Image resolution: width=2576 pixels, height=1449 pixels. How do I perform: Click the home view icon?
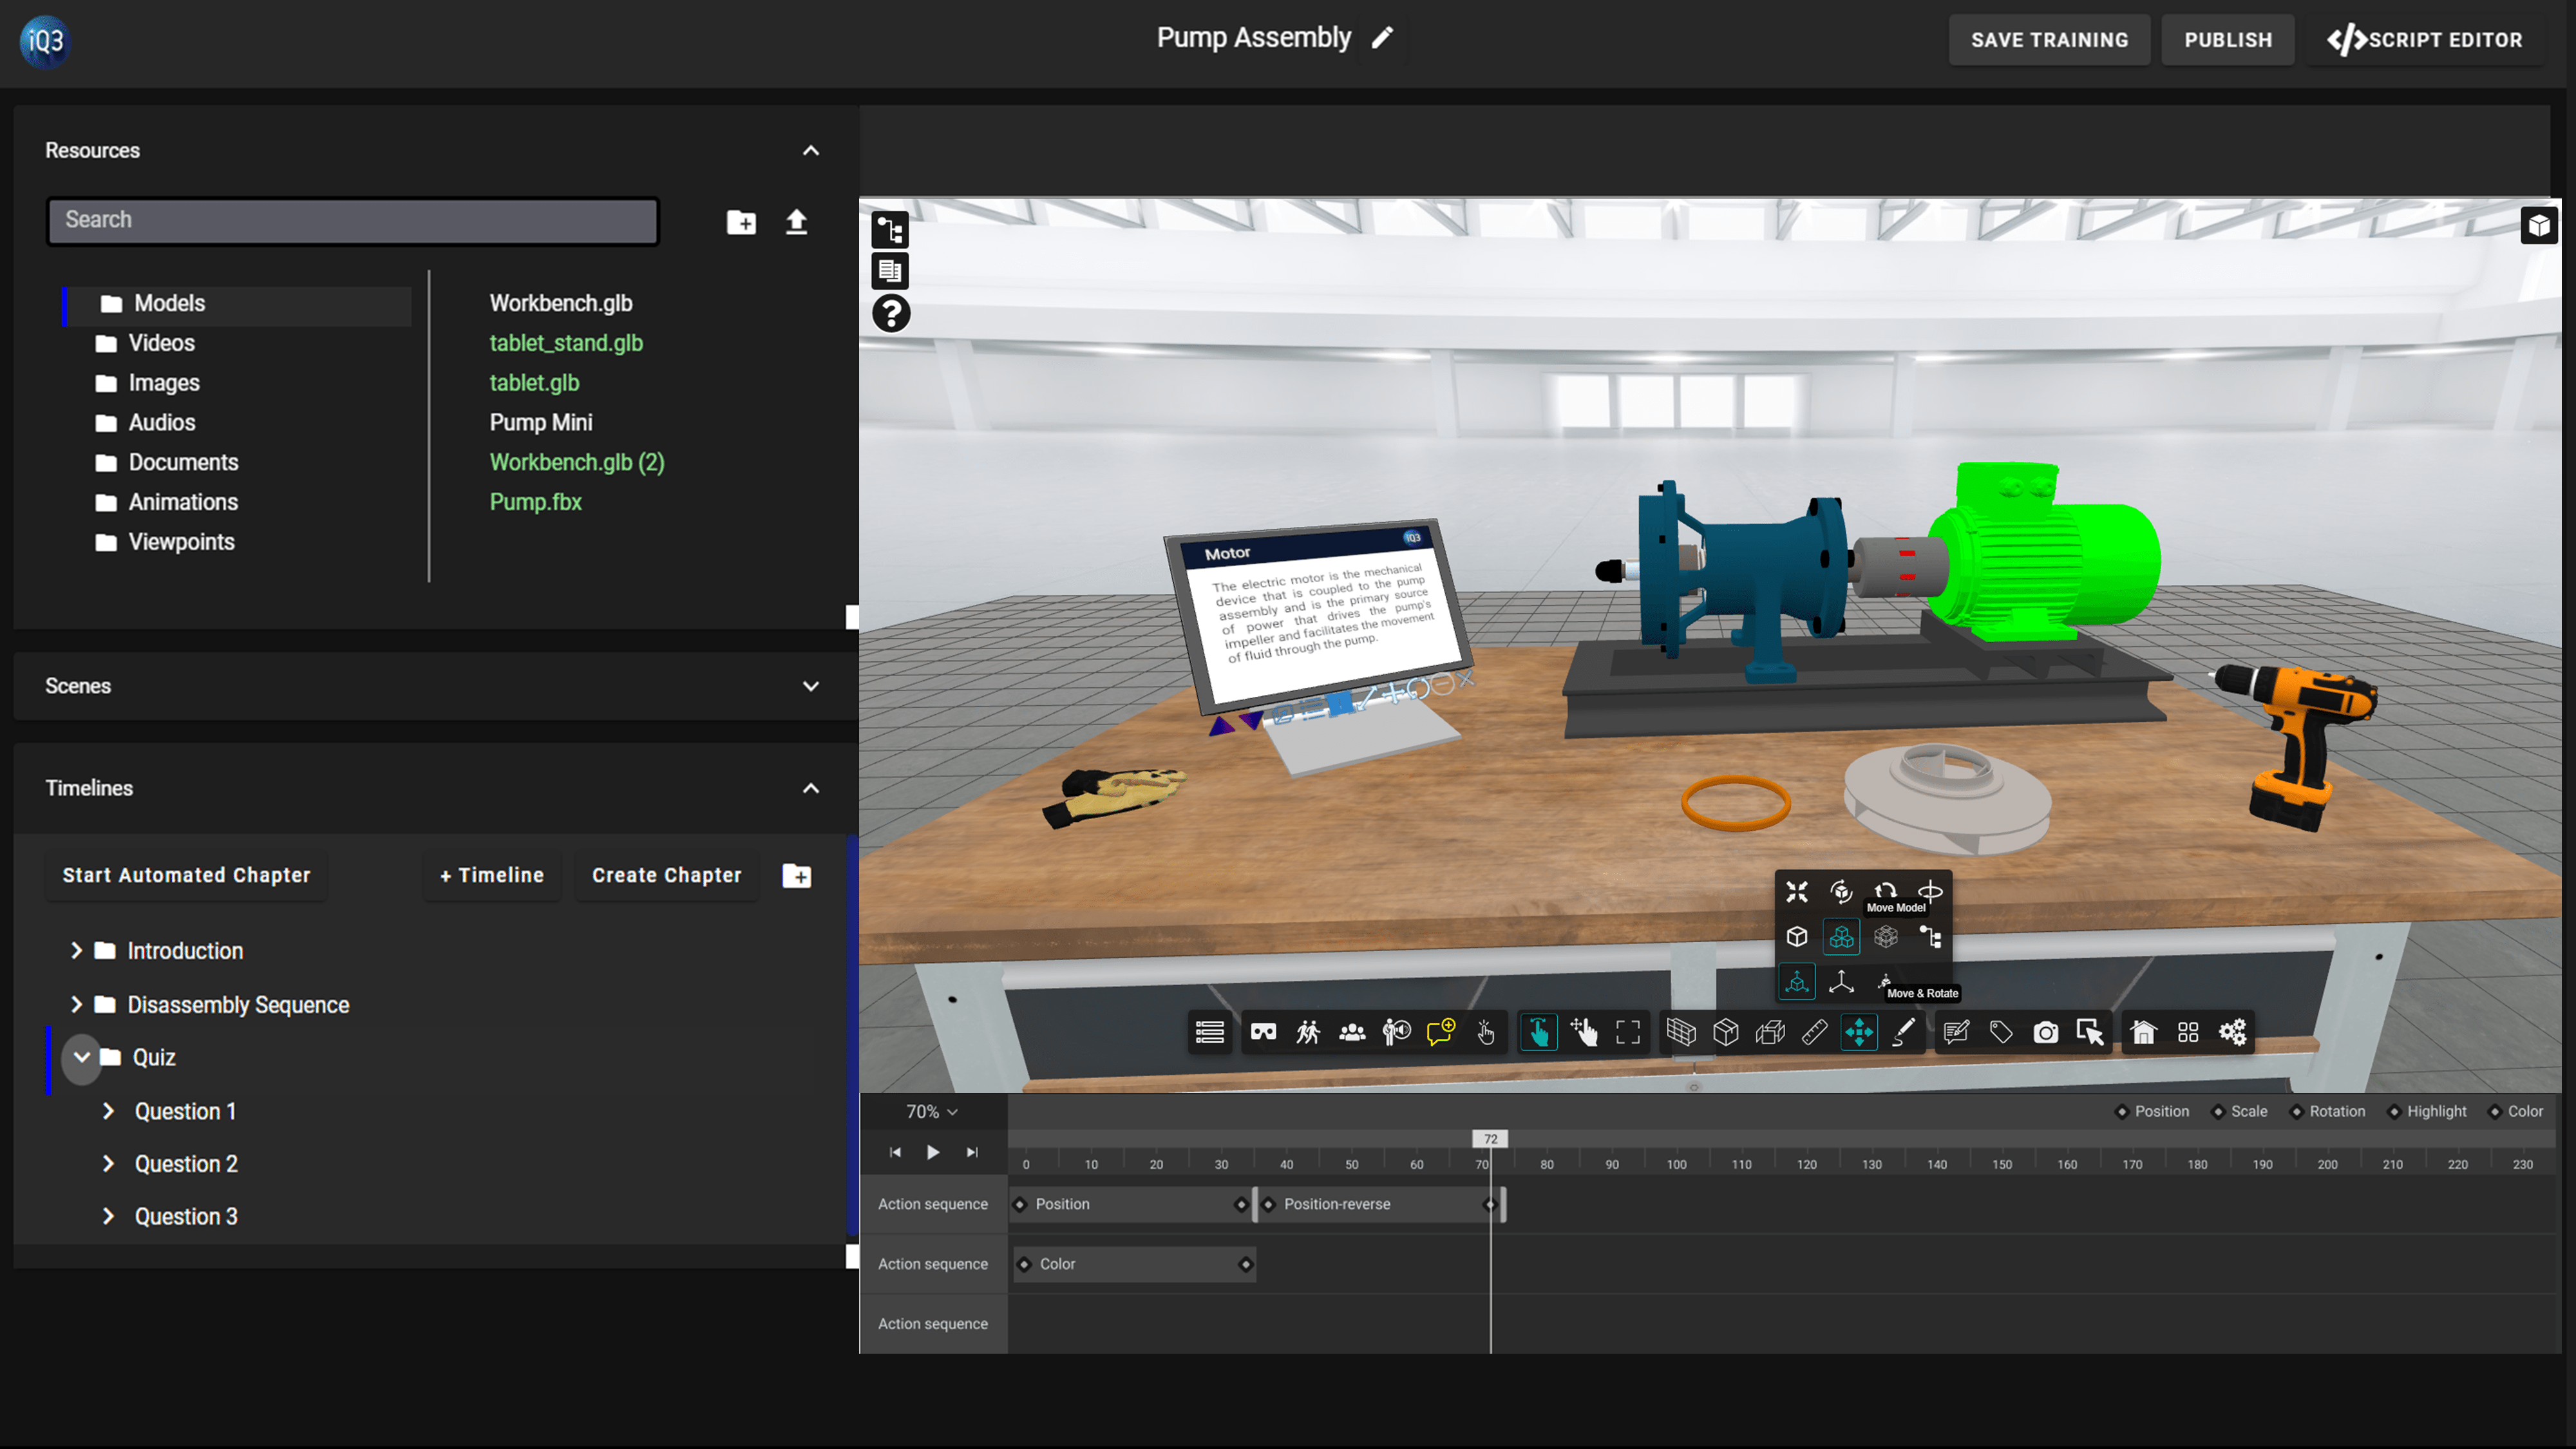click(2143, 1032)
